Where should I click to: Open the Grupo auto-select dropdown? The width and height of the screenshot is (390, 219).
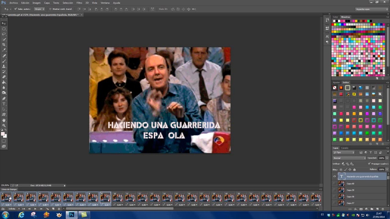(39, 9)
